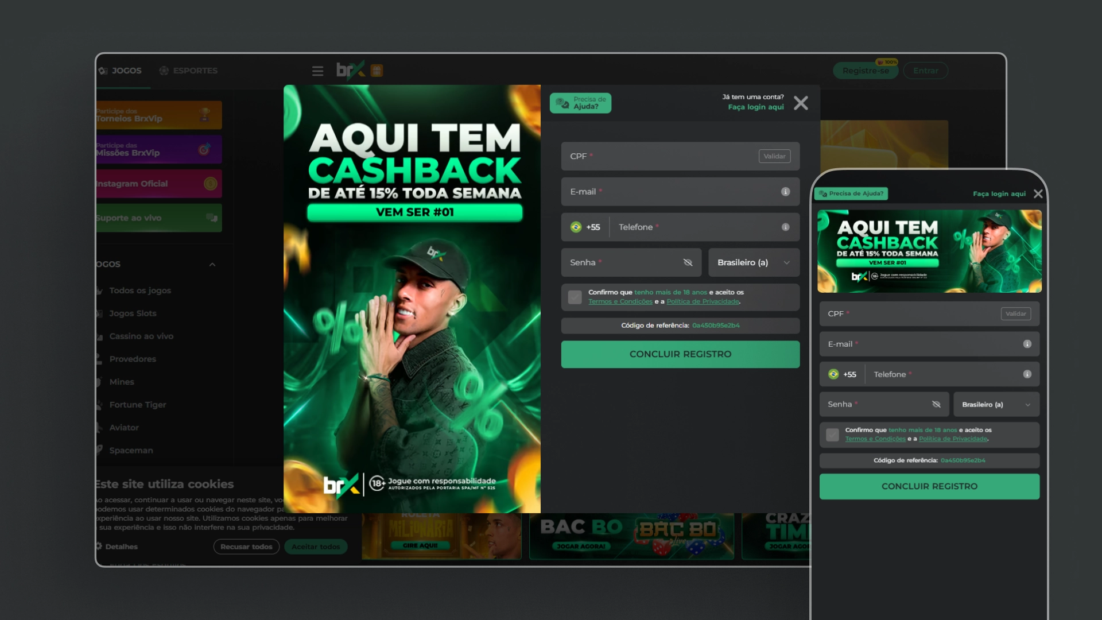Screen dimensions: 1102x620
Task: Check the age confirmation checkbox in desktop form
Action: click(x=575, y=297)
